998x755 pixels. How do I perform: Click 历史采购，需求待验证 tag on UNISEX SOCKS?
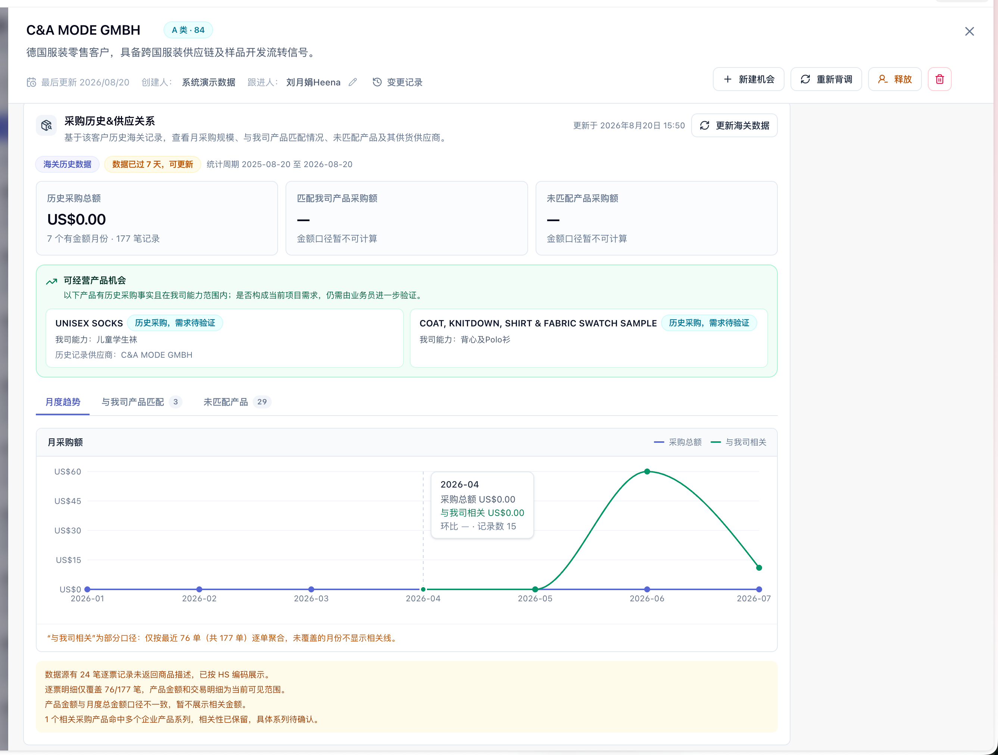pos(175,323)
